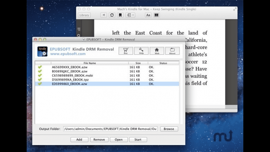Click the Output Folder path field

[x=110, y=129]
